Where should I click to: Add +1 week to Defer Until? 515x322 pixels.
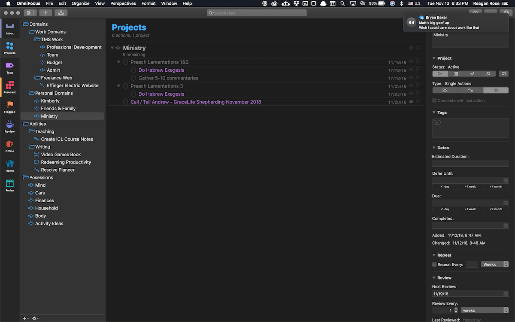[470, 187]
